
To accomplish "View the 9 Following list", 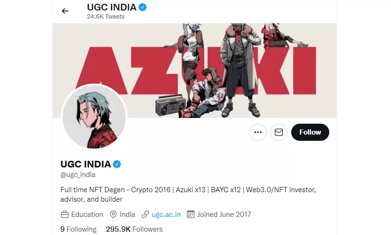I will [78, 229].
